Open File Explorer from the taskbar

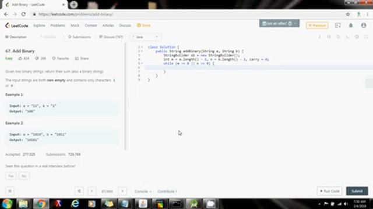tap(23, 204)
